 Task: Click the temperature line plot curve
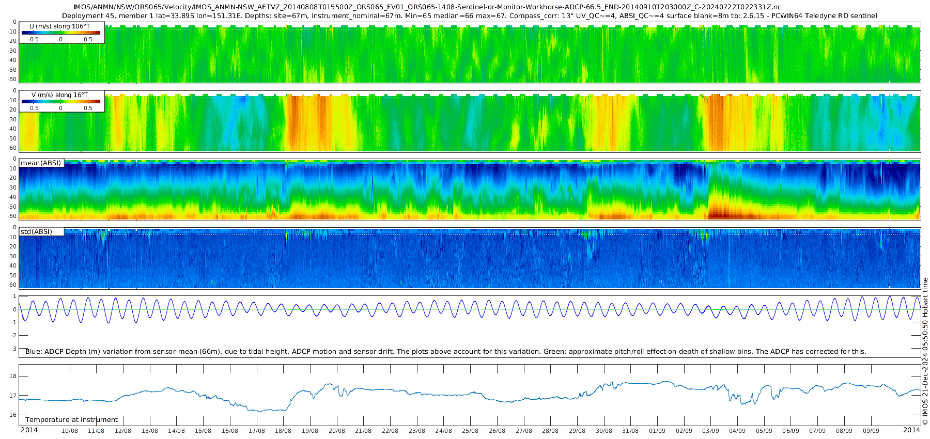click(470, 396)
